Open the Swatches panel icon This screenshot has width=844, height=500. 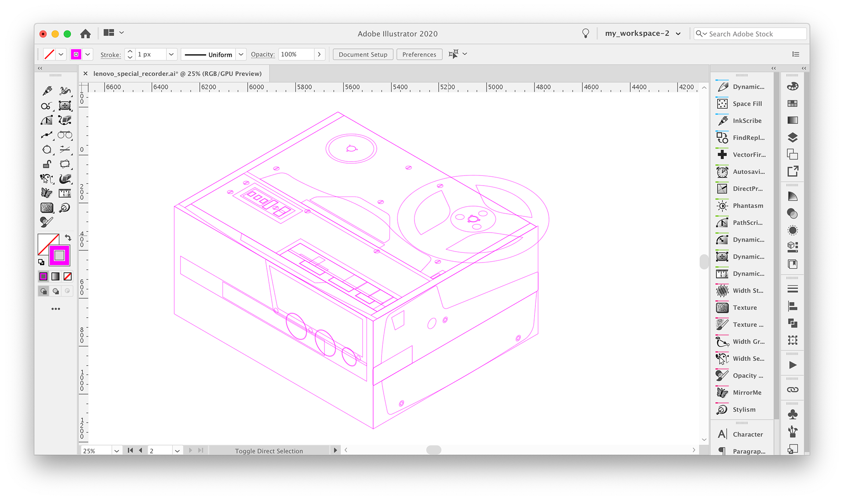[792, 103]
